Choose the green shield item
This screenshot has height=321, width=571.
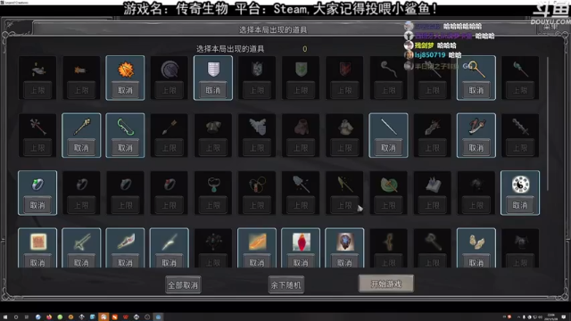click(301, 70)
